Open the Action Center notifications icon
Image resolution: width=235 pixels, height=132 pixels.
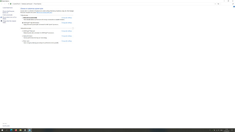pyautogui.click(x=232, y=130)
